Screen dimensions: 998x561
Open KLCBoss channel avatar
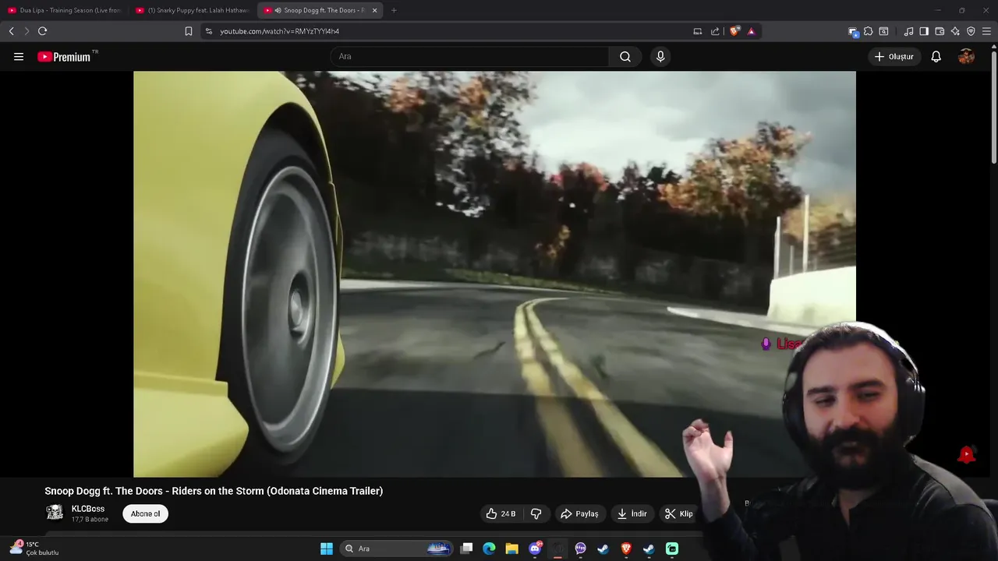coord(55,512)
